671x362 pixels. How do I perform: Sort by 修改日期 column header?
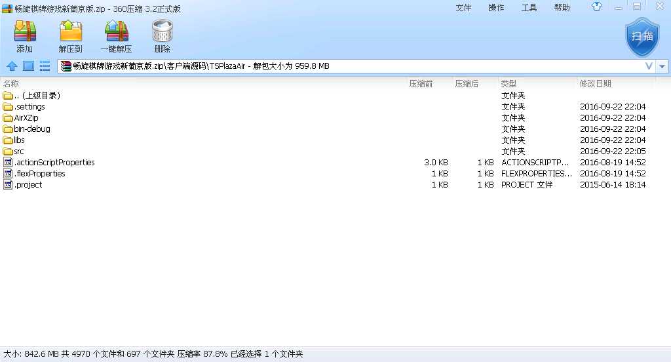pos(595,83)
